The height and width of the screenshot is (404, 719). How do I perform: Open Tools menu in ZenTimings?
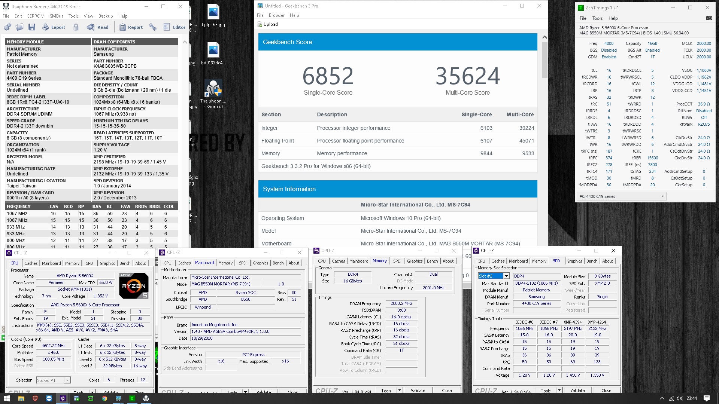click(x=597, y=18)
